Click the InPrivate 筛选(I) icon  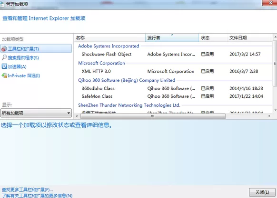click(x=4, y=75)
